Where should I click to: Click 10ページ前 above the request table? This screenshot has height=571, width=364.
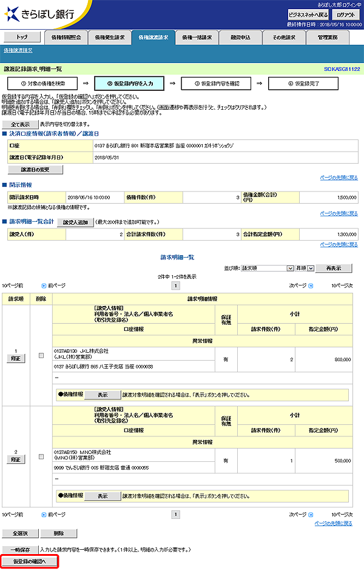pyautogui.click(x=12, y=286)
